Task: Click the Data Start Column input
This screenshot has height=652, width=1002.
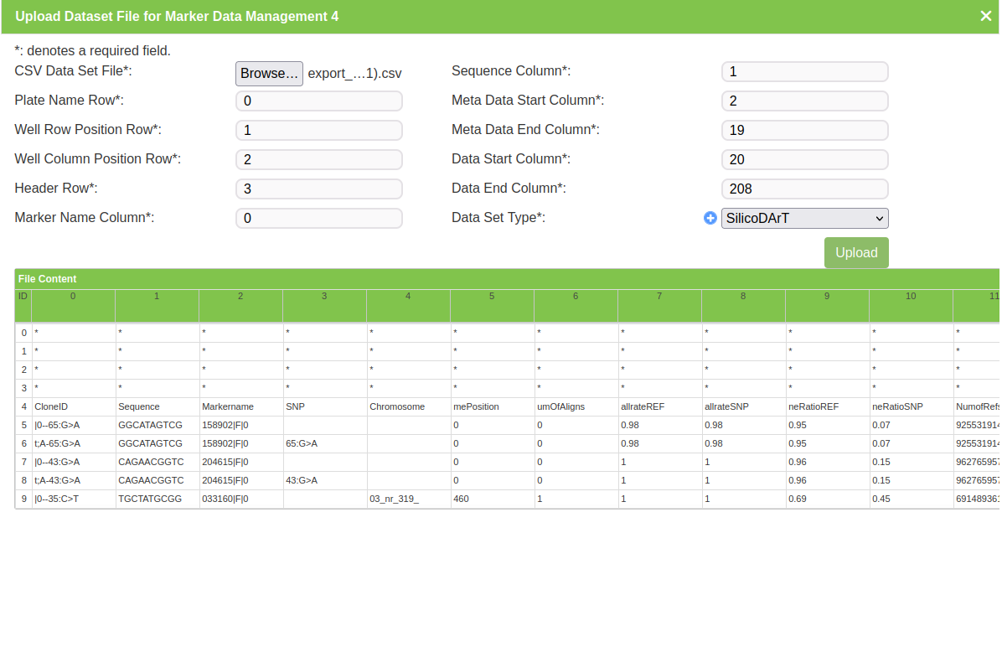Action: point(804,160)
